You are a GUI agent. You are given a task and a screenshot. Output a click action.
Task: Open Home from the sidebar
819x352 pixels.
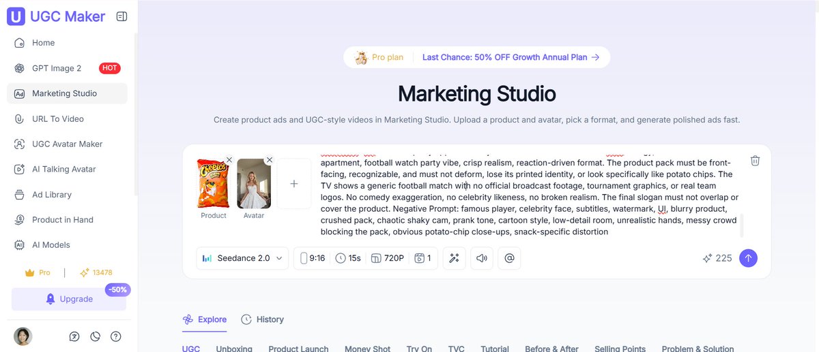pos(67,43)
